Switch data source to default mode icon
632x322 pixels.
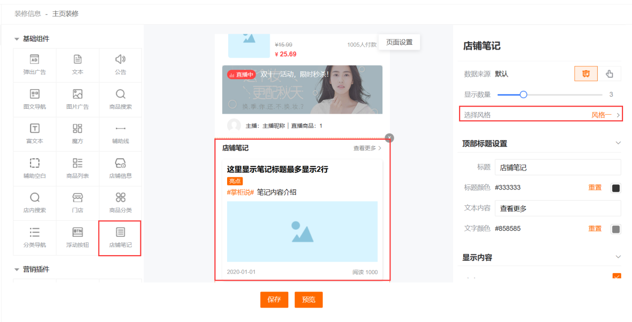tap(586, 74)
